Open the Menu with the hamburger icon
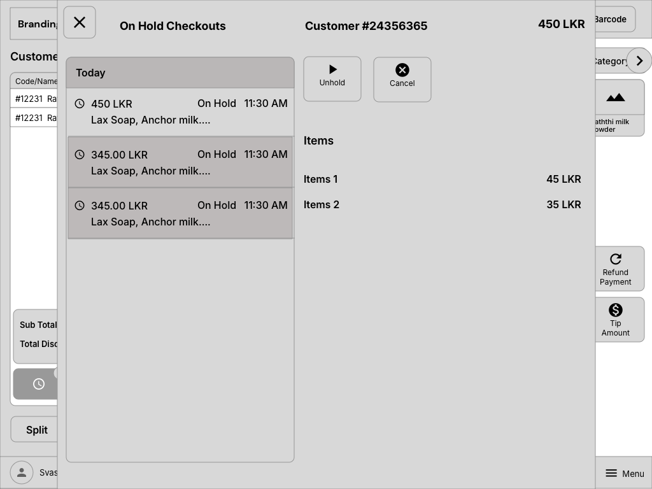The width and height of the screenshot is (652, 489). click(x=612, y=472)
